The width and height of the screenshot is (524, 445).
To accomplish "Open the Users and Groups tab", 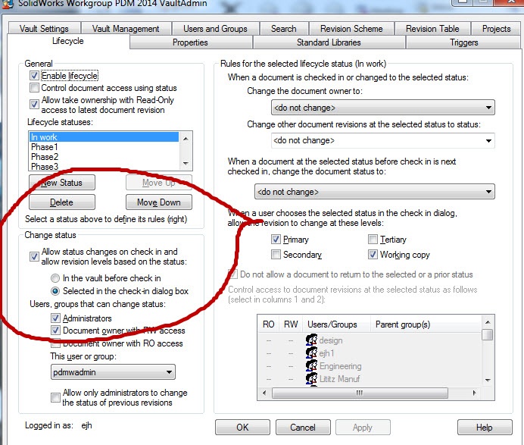I will tap(215, 29).
